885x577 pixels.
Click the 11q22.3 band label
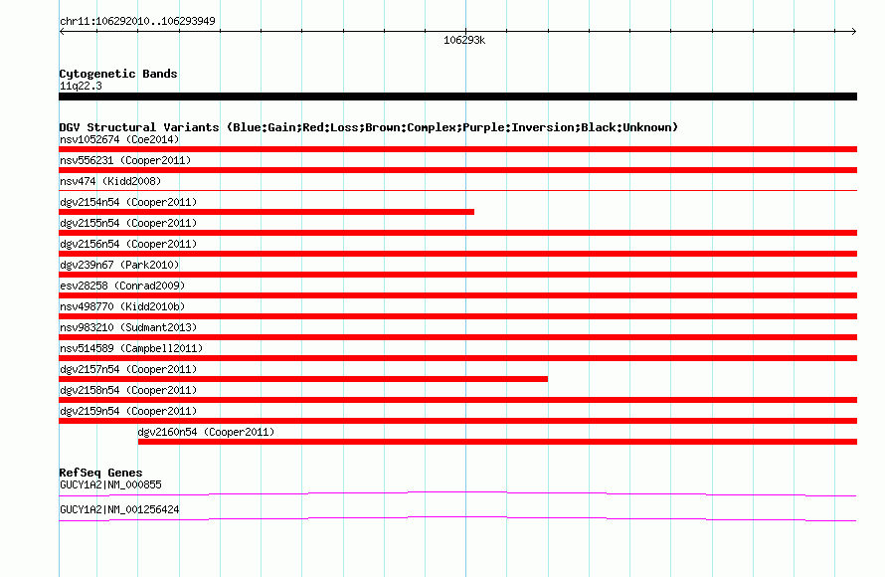[81, 86]
